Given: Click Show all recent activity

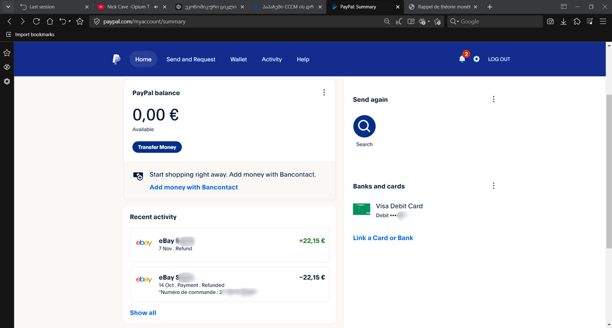Looking at the screenshot, I should click(143, 313).
